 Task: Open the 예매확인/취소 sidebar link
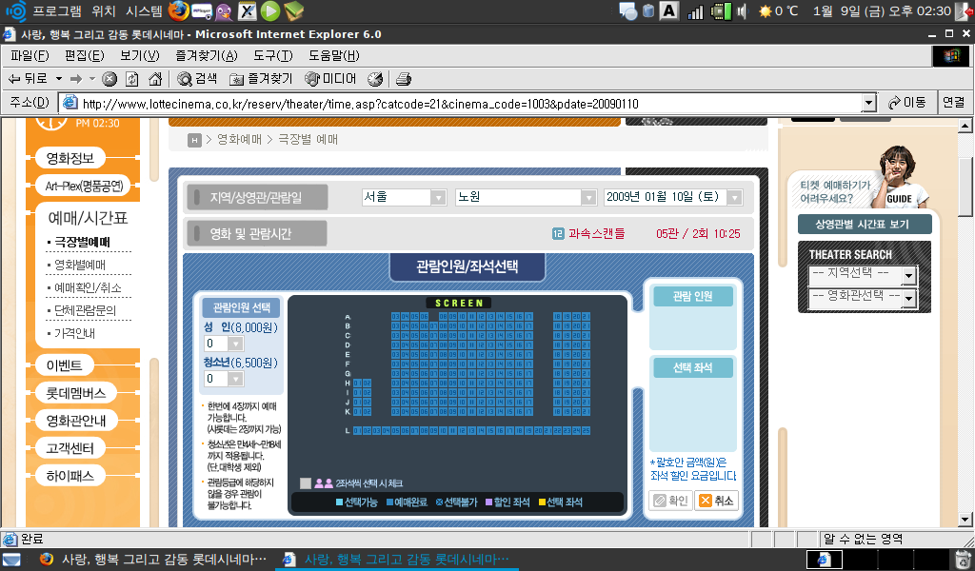pos(88,288)
